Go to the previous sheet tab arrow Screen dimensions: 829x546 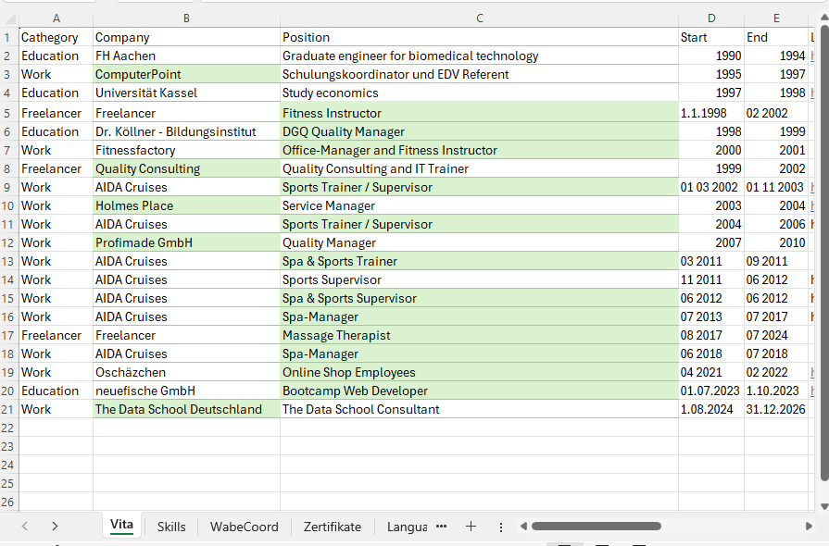click(x=25, y=526)
